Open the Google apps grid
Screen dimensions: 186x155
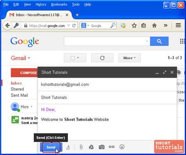pos(182,41)
